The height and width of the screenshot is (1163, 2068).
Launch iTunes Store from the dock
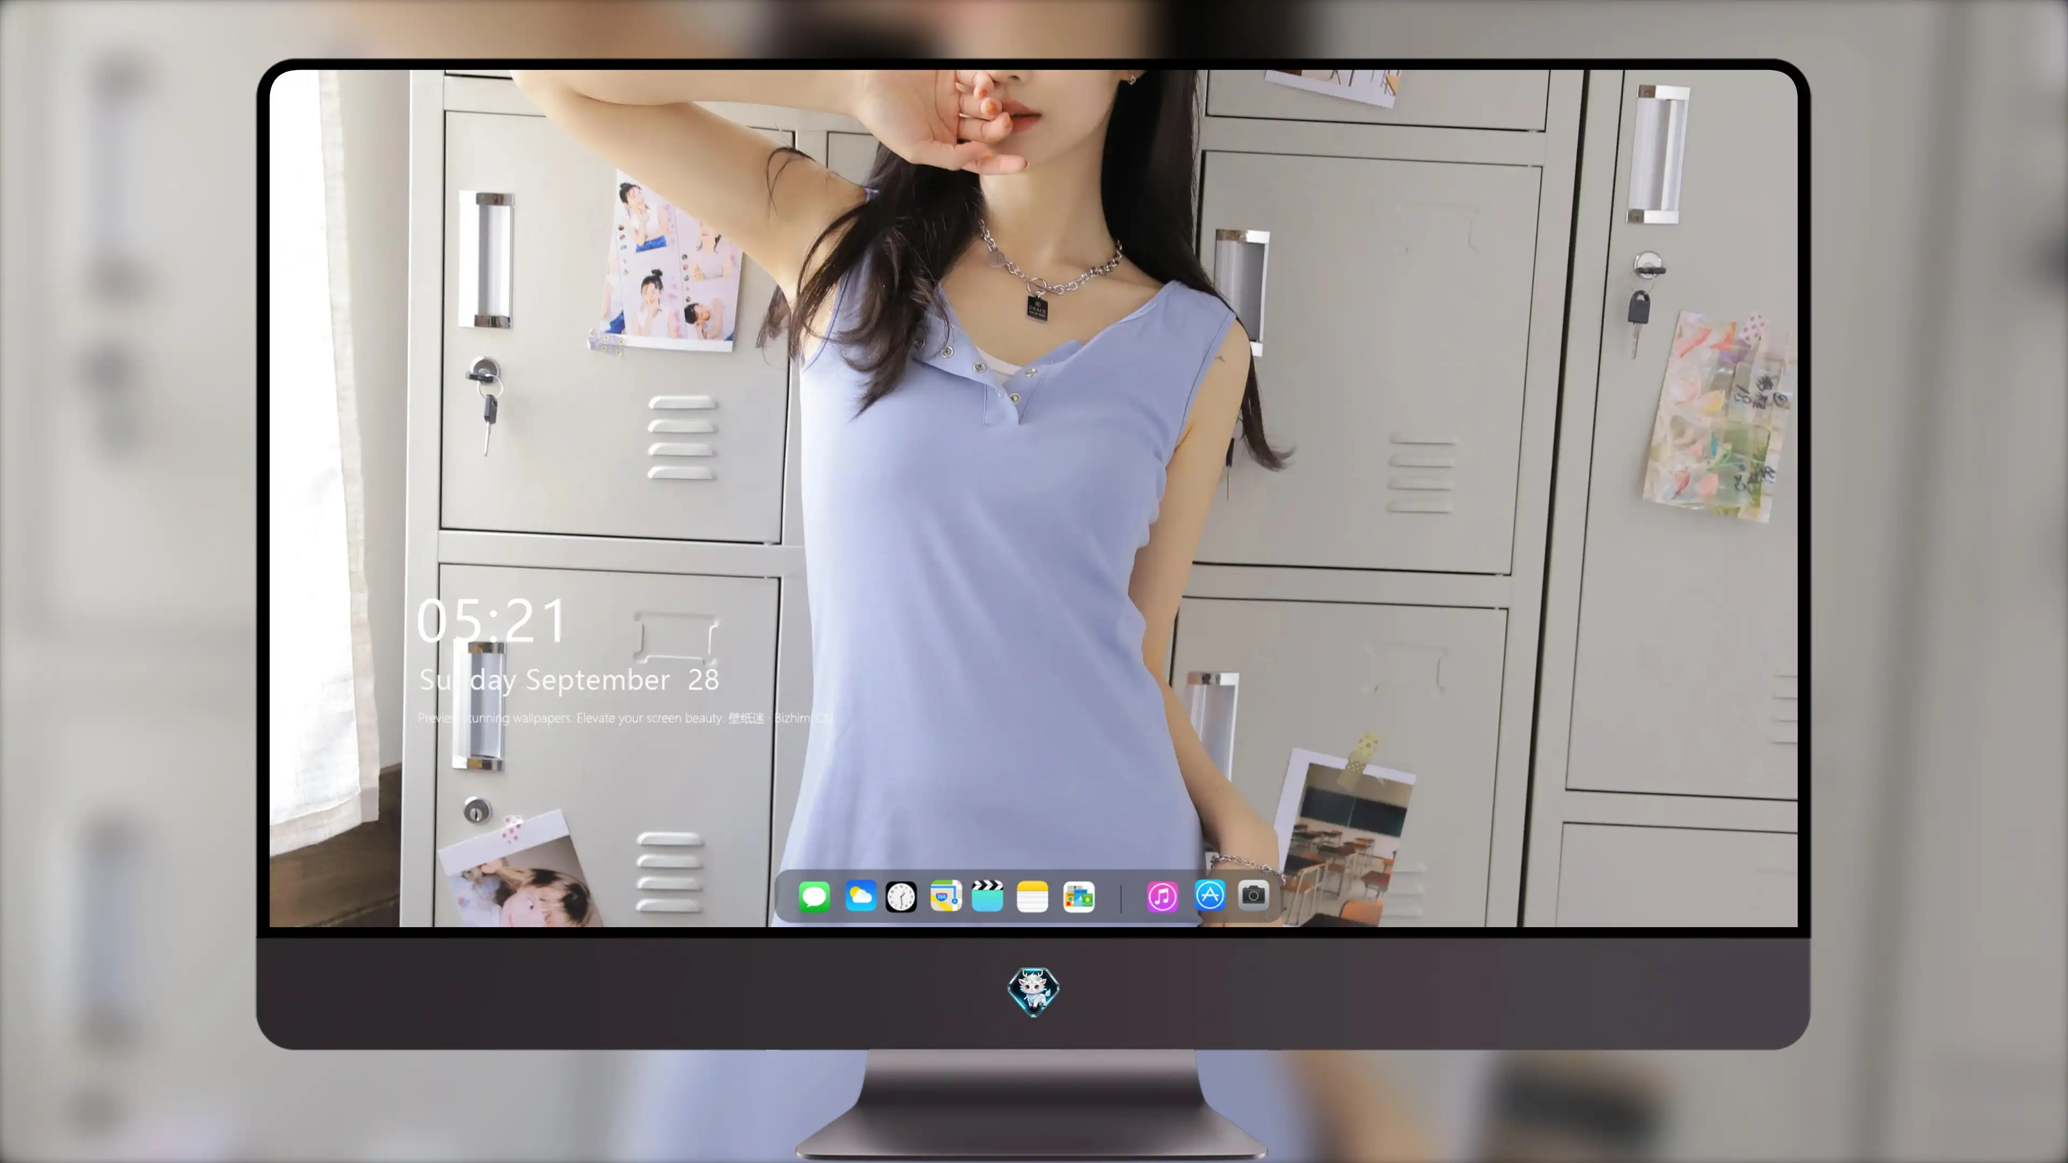[x=1162, y=896]
